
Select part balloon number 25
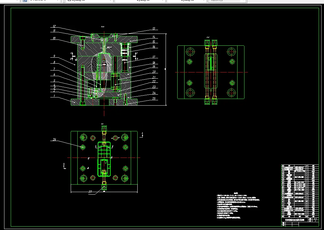154,99
